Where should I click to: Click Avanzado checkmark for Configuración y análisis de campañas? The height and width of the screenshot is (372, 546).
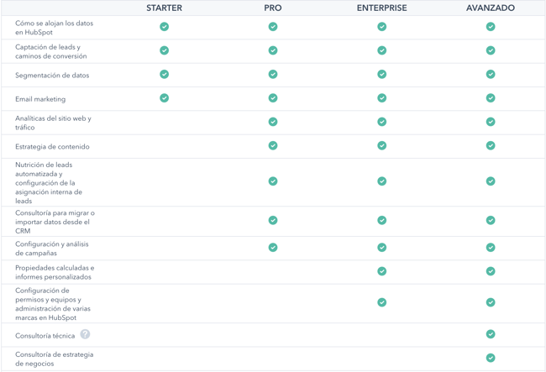pyautogui.click(x=491, y=248)
